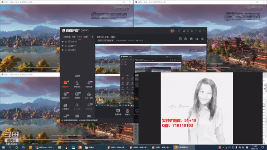Click the customer service help notice link

tap(81, 120)
